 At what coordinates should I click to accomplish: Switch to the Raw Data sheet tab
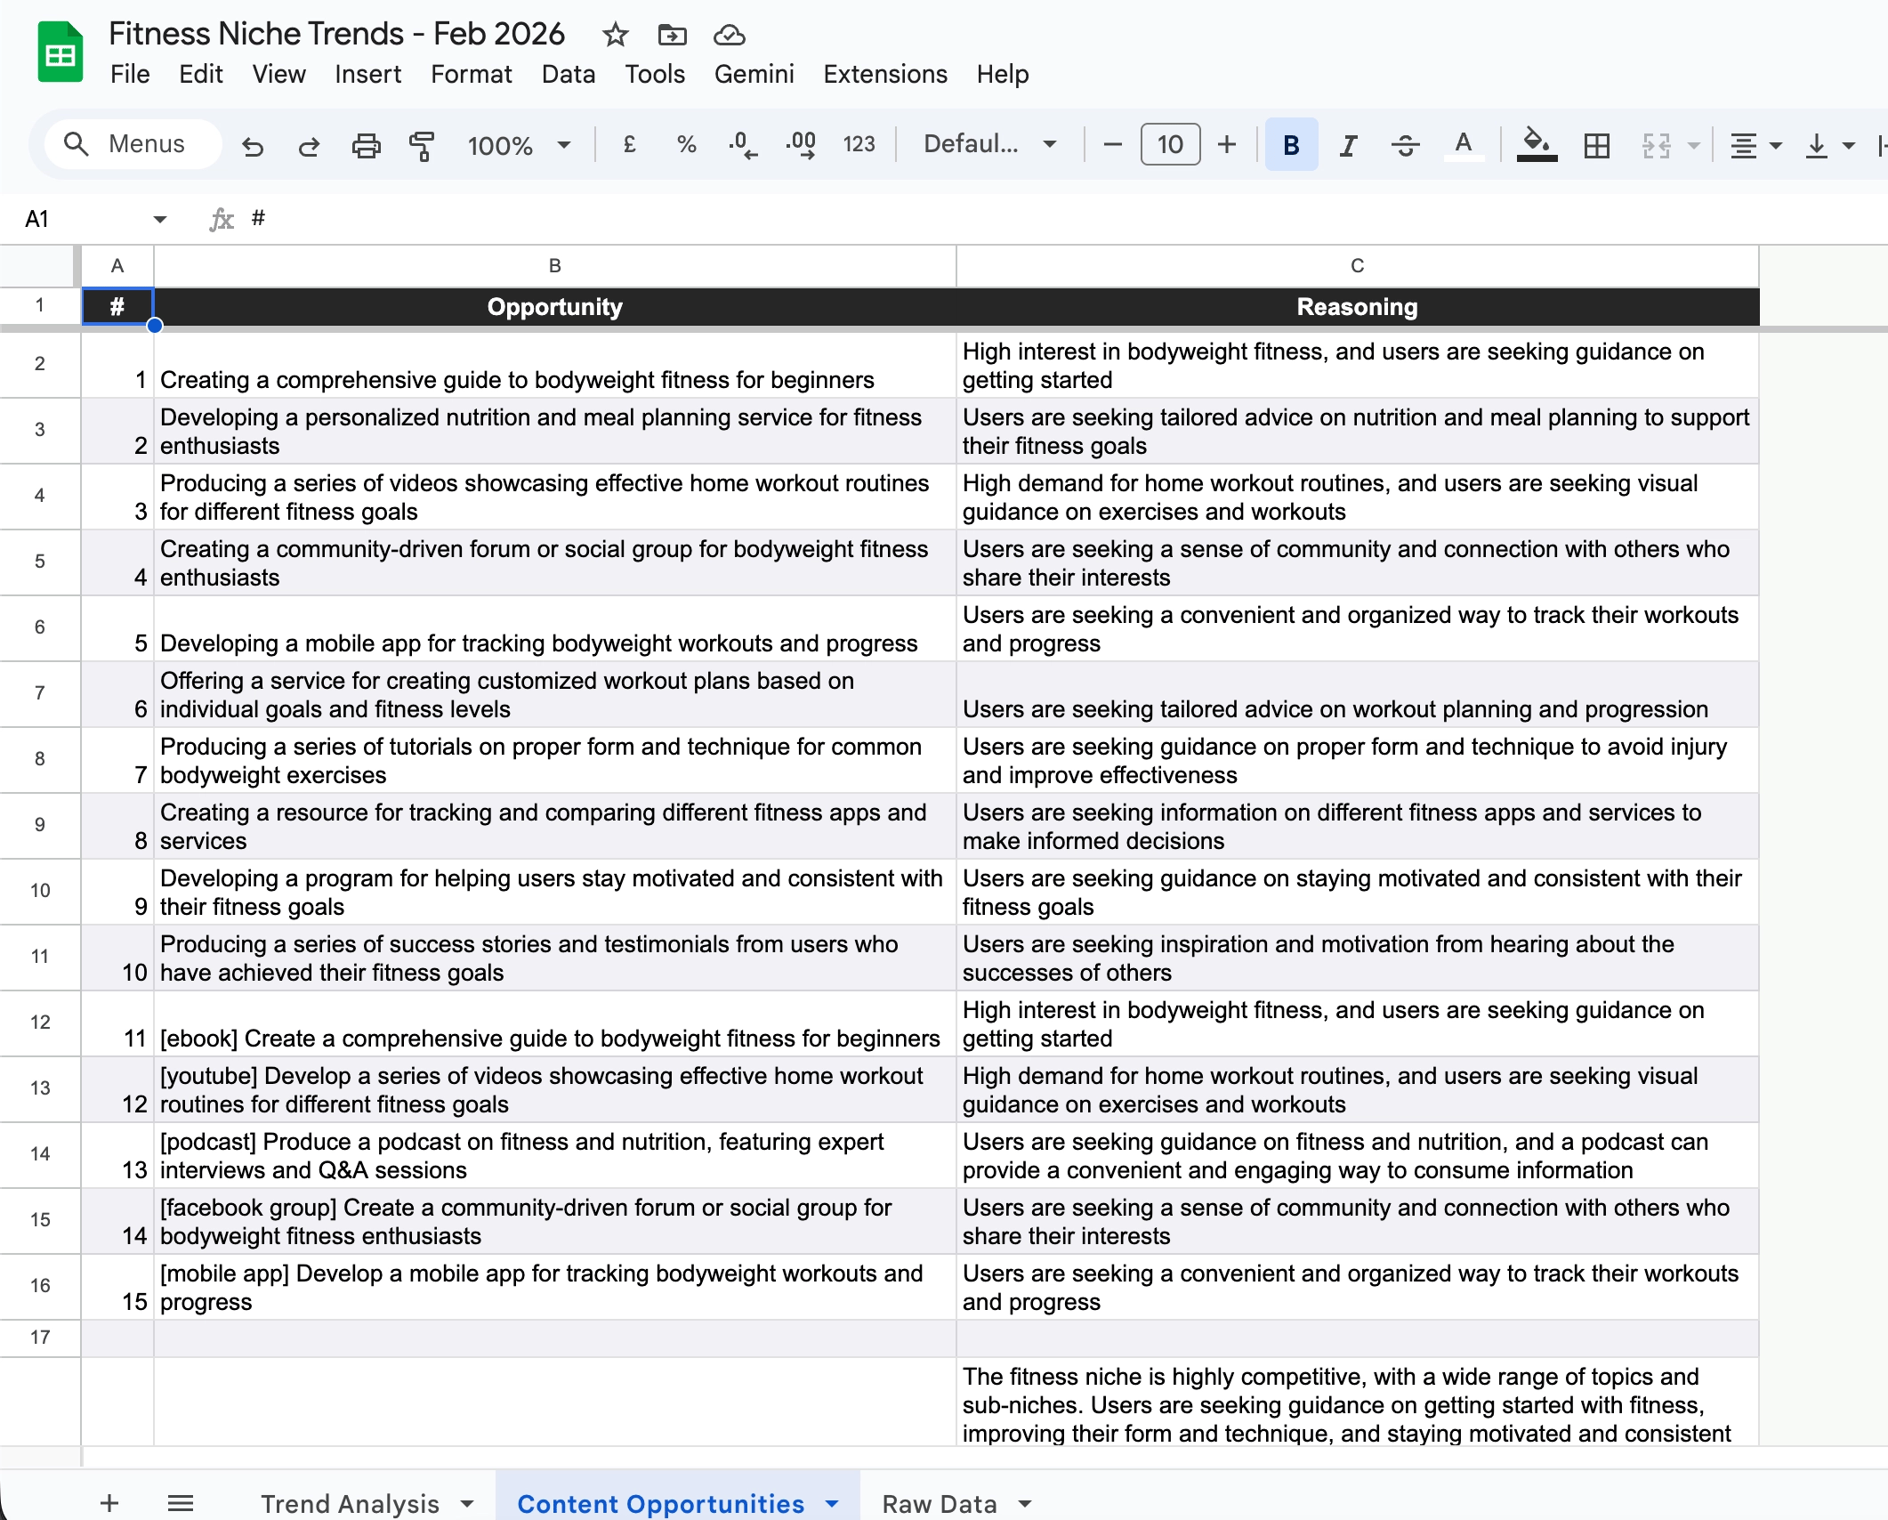click(939, 1503)
